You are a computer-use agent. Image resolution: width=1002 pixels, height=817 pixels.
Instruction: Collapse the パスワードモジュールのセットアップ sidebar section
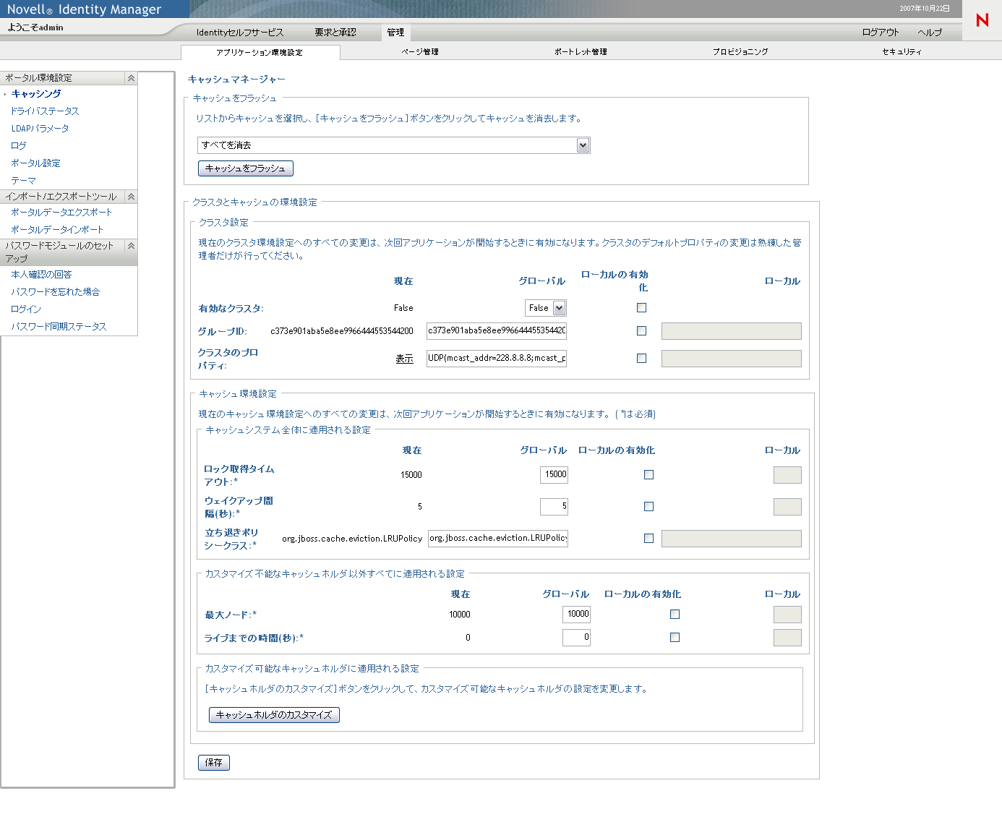[x=131, y=246]
